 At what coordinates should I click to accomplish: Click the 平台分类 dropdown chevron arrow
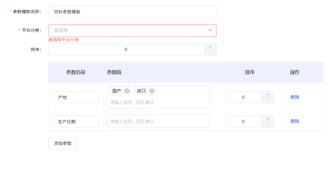(210, 30)
